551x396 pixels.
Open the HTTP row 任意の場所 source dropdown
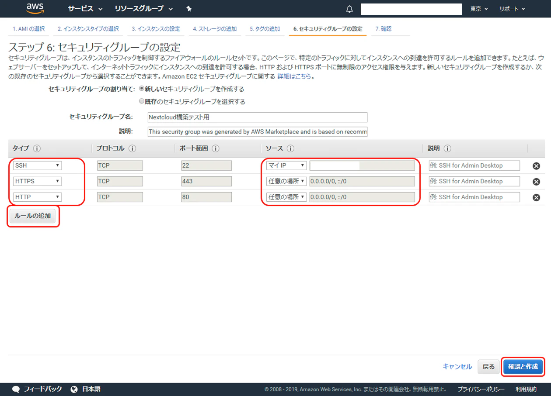click(x=286, y=197)
